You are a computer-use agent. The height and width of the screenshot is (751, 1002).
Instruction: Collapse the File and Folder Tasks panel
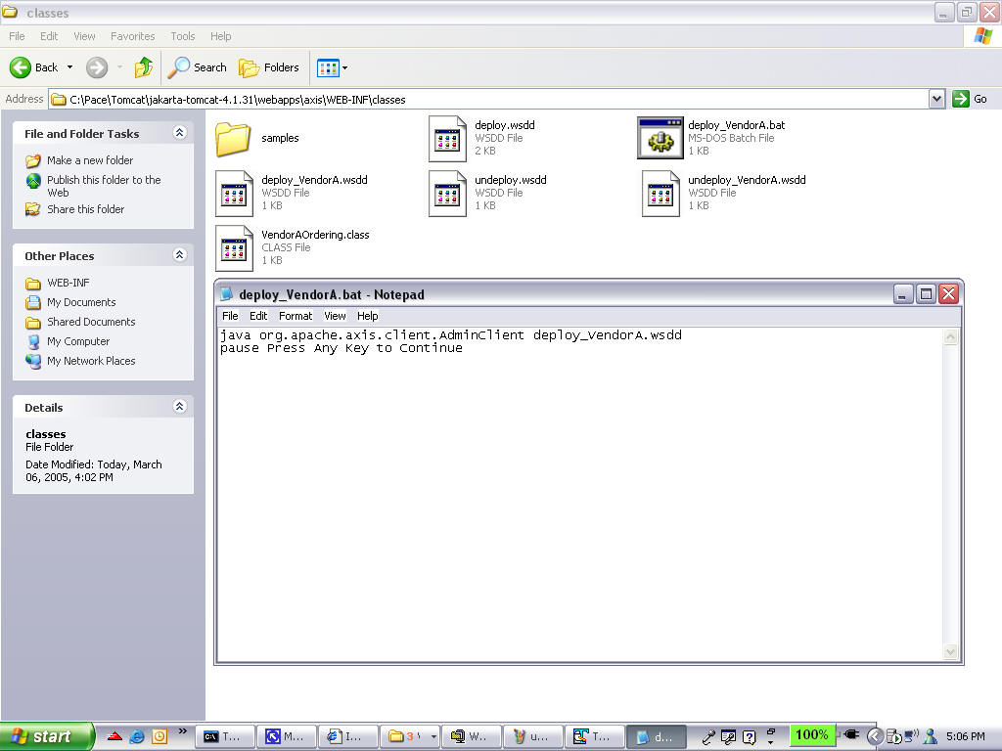point(180,132)
